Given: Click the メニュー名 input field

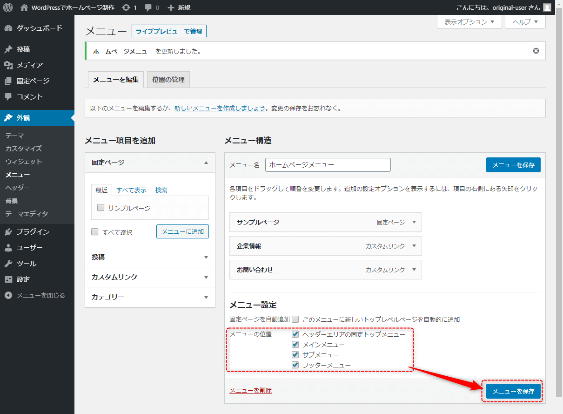Looking at the screenshot, I should (328, 165).
